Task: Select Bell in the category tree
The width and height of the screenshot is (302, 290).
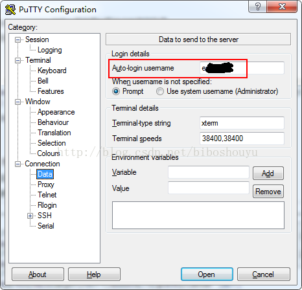Action: pyautogui.click(x=43, y=81)
